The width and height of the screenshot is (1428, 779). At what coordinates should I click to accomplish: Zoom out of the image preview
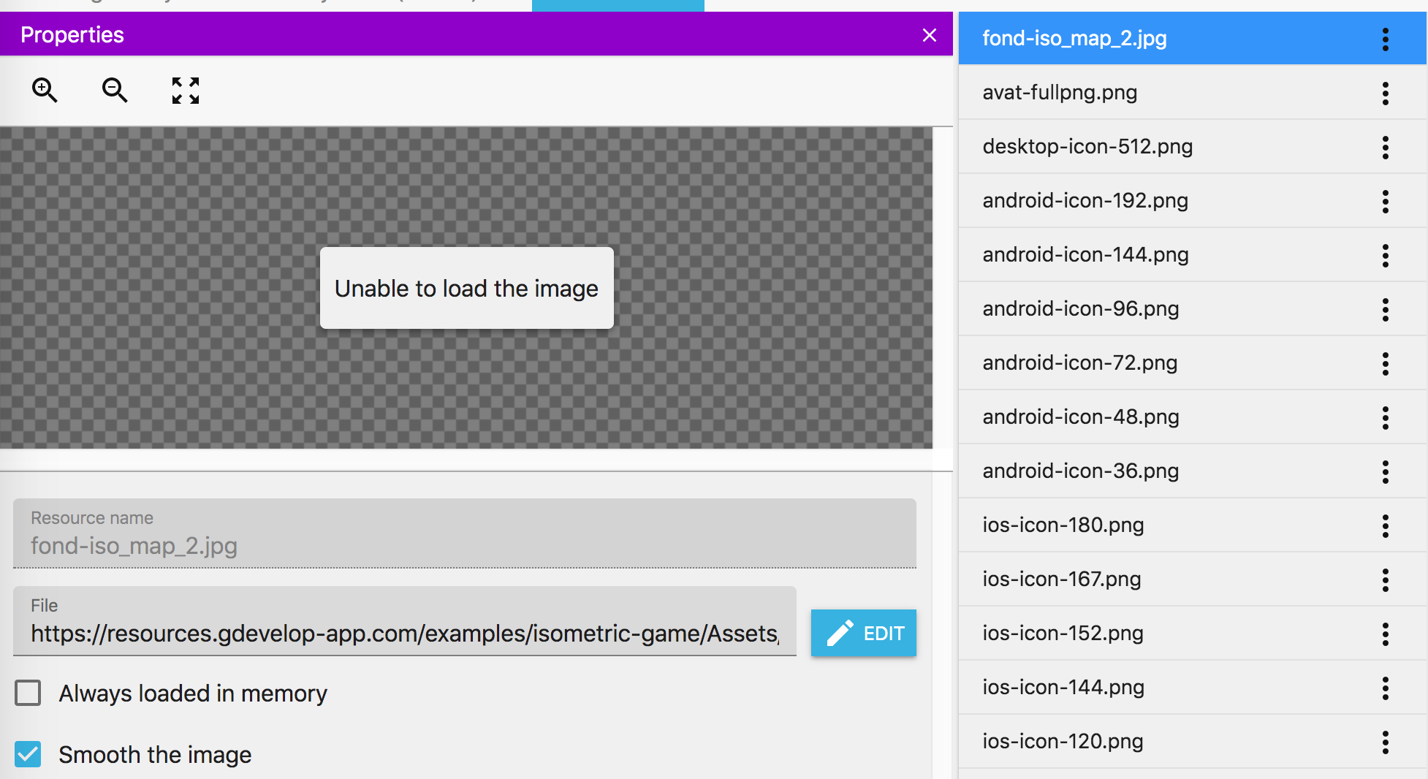pos(114,90)
